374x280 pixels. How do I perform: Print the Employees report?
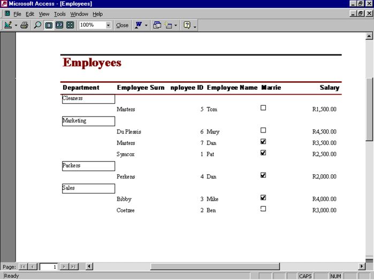point(24,25)
